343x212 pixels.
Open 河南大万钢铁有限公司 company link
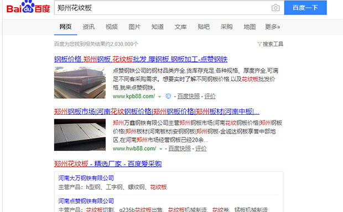86,178
